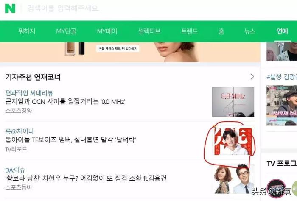
Task: Open the TF보이즈 실내흡연 headline
Action: (70, 140)
